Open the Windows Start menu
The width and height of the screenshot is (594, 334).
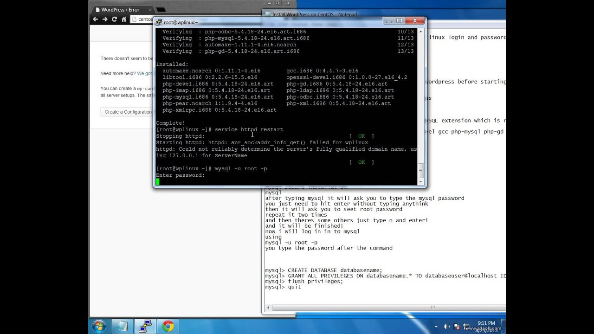click(99, 327)
